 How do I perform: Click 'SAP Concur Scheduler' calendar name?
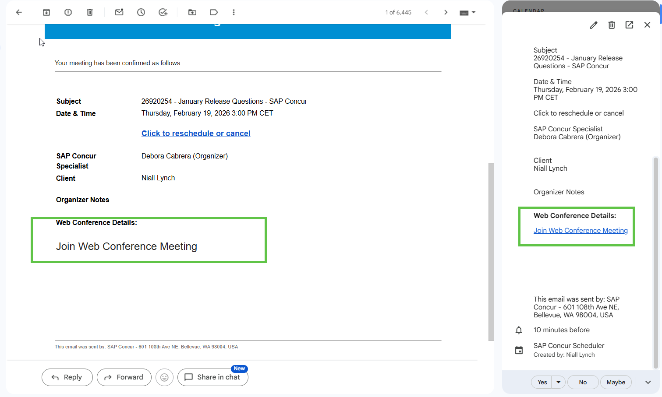coord(569,346)
